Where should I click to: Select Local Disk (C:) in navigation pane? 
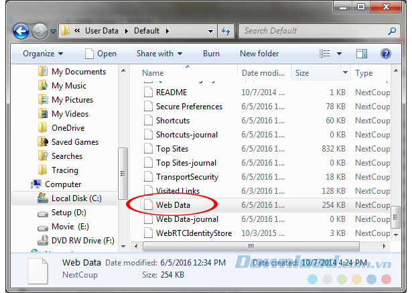(74, 198)
